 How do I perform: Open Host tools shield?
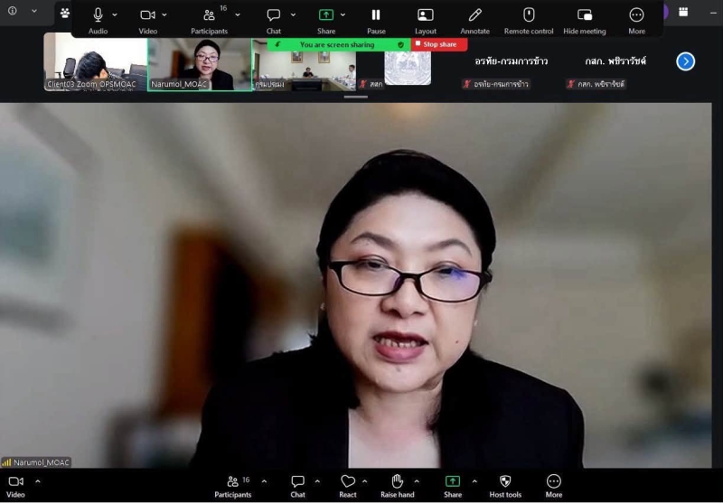coord(505,481)
